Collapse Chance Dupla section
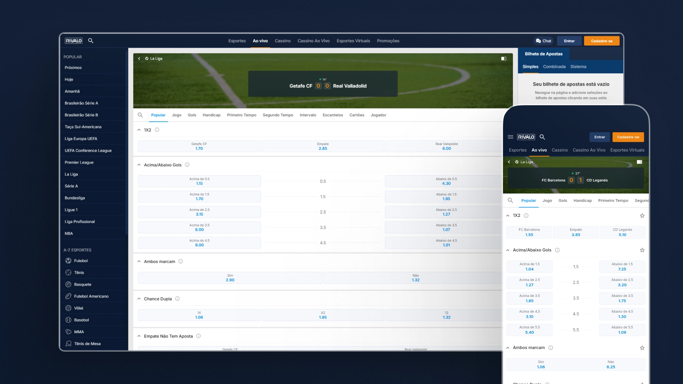Screen dimensions: 683x384 [139, 299]
